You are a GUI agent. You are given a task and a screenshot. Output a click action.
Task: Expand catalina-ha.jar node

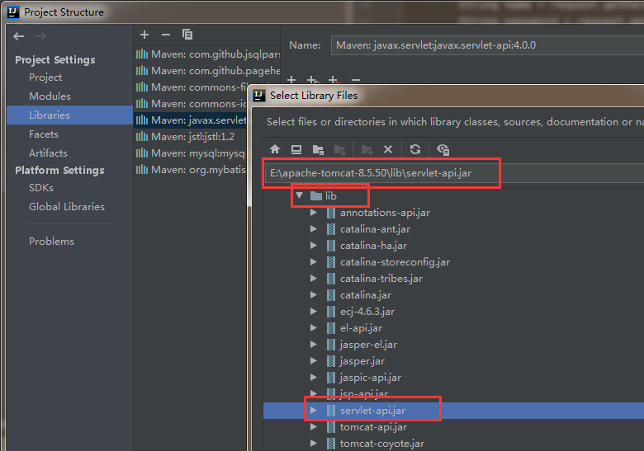click(314, 245)
